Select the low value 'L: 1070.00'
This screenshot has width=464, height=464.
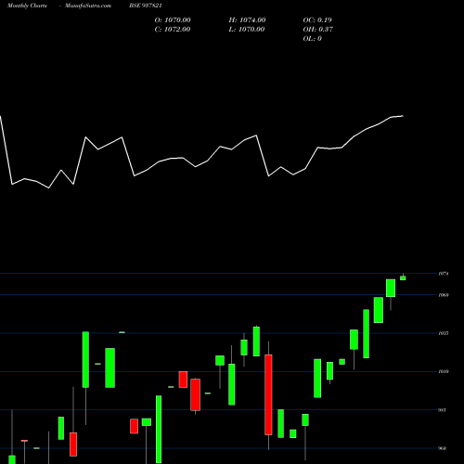click(247, 30)
